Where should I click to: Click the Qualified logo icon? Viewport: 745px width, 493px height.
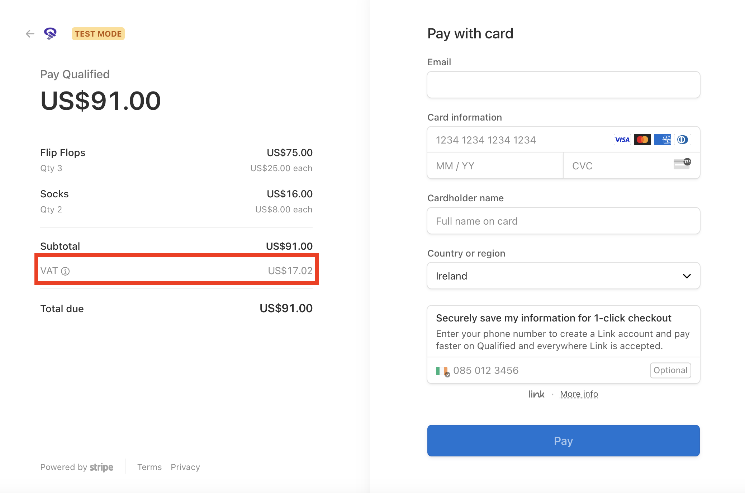pos(50,34)
